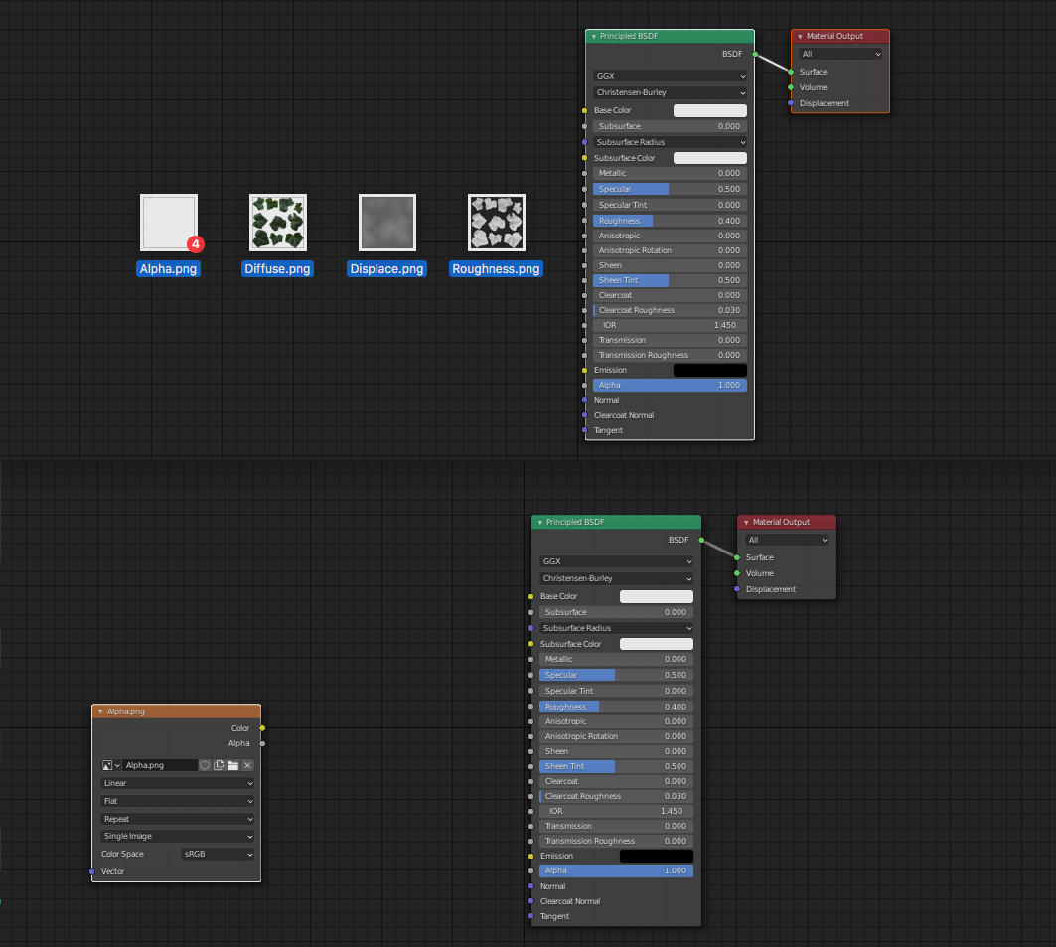Collapse the lower Material Output node
The width and height of the screenshot is (1056, 947).
pos(745,522)
